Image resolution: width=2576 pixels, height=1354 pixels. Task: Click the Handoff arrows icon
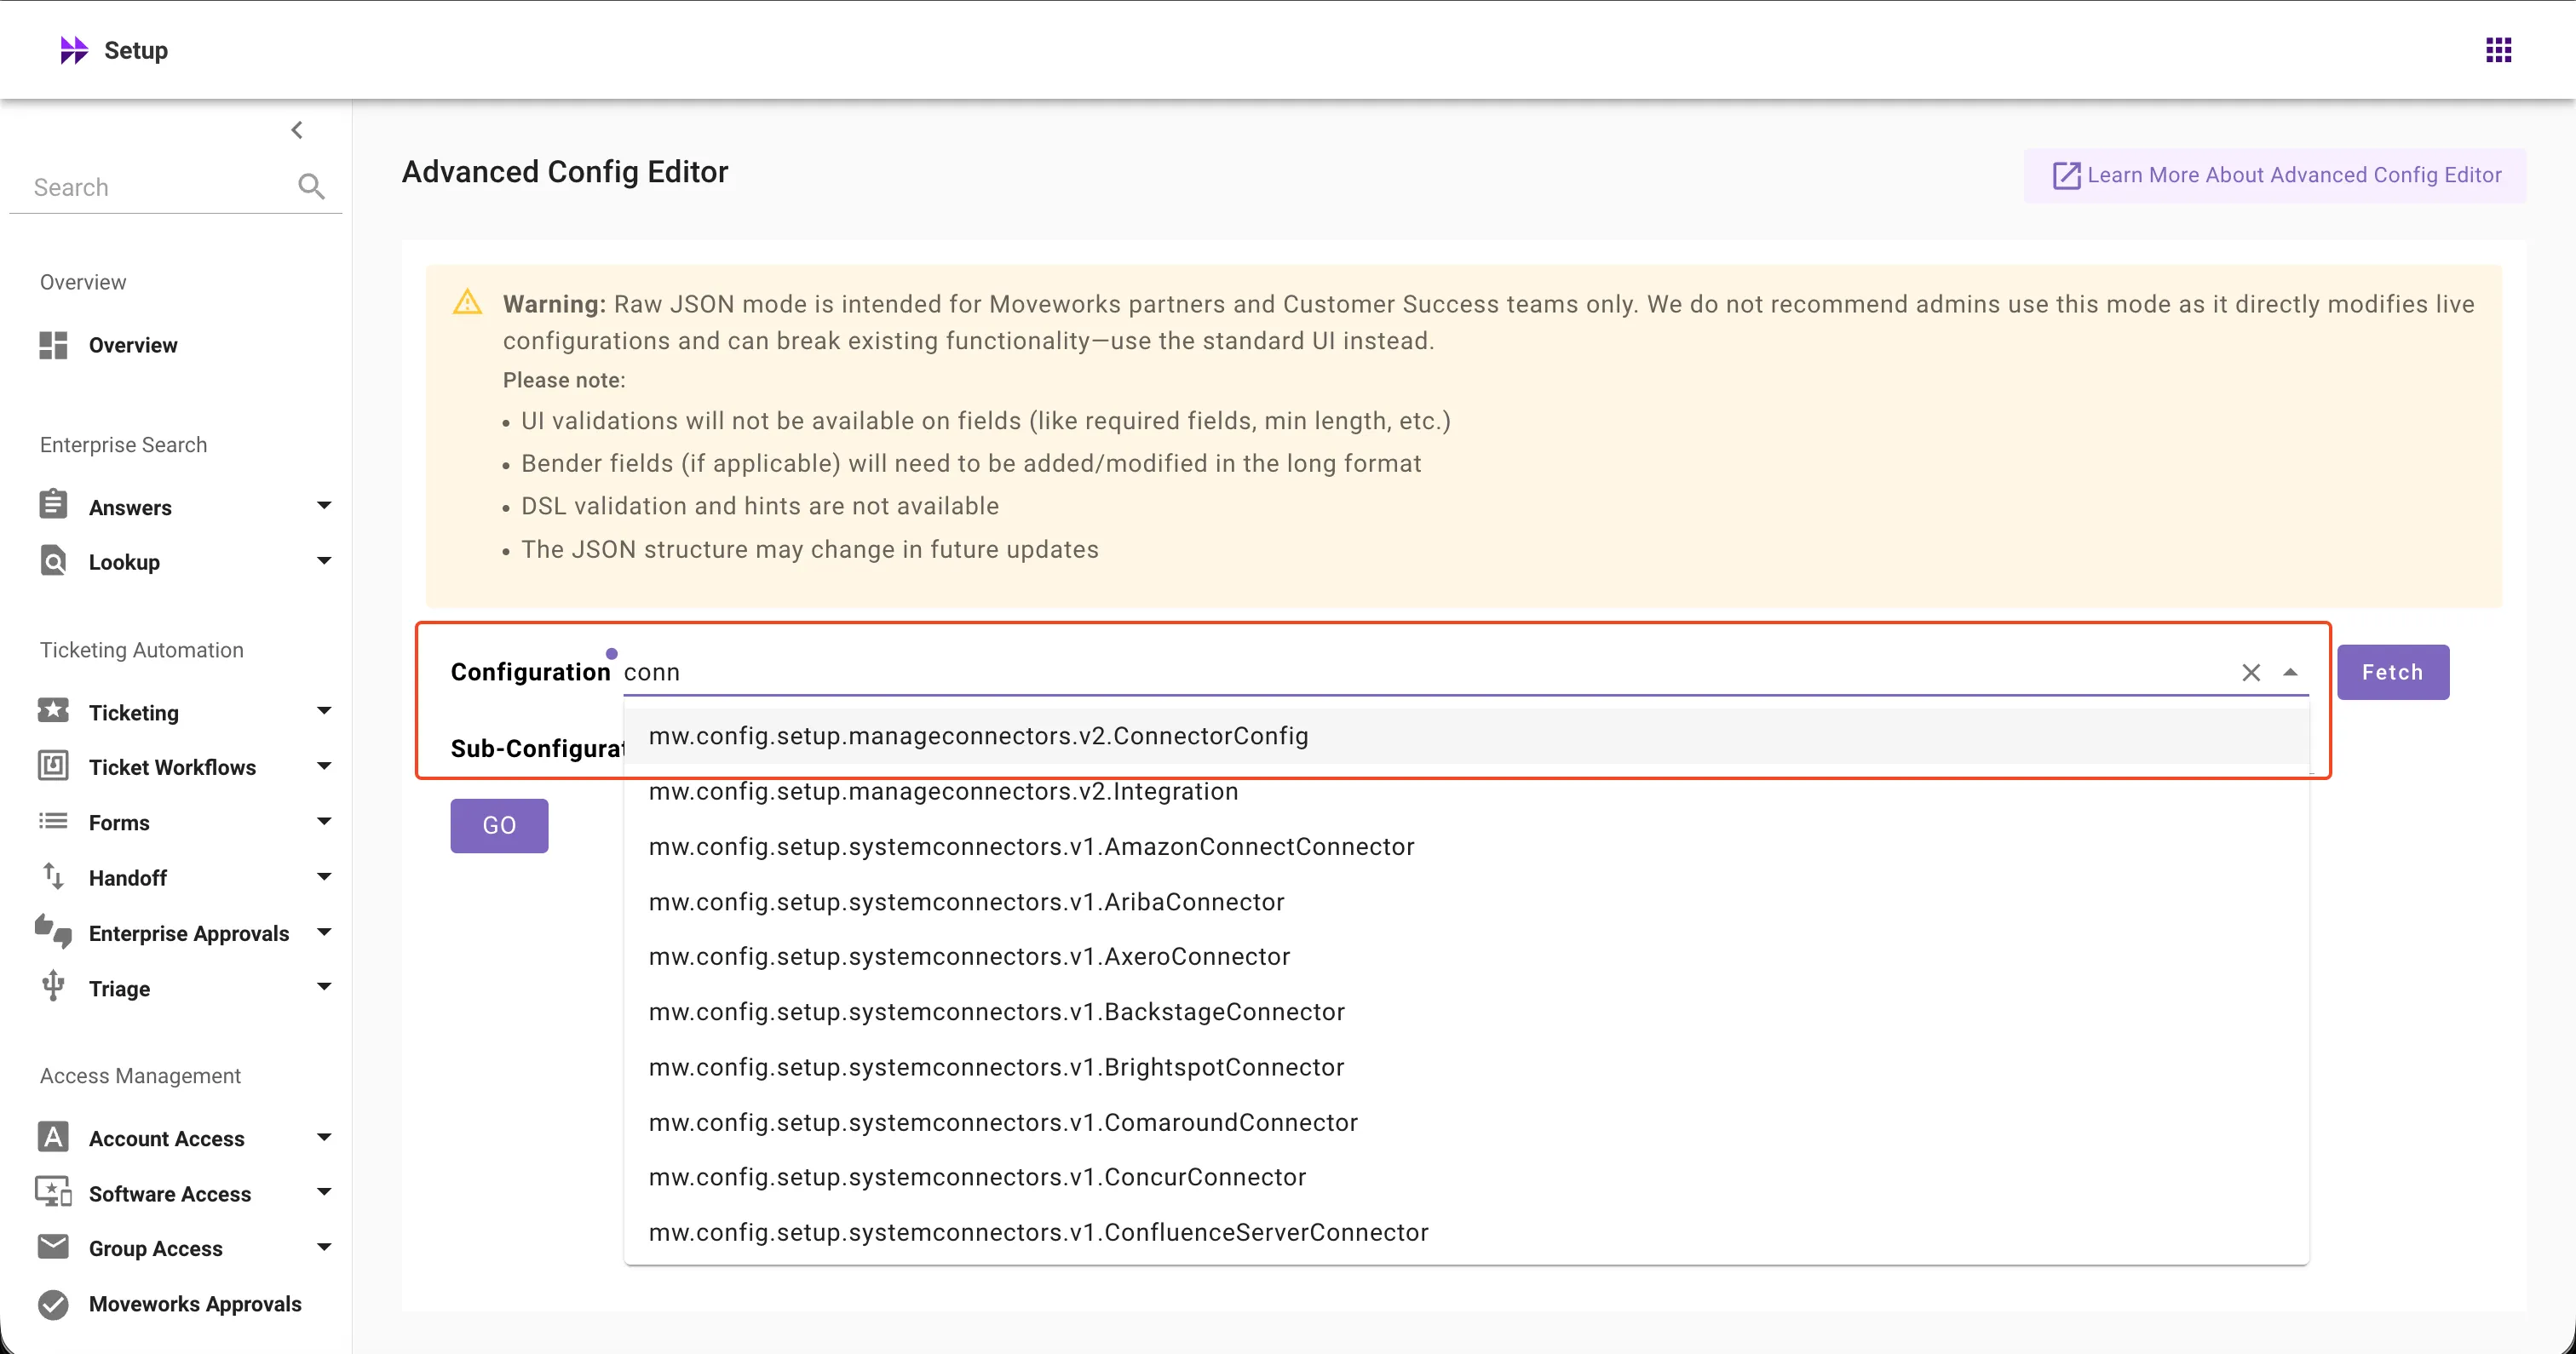53,877
